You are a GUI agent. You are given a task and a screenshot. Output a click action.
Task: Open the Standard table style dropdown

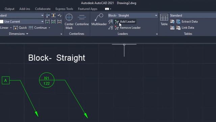coord(193,15)
